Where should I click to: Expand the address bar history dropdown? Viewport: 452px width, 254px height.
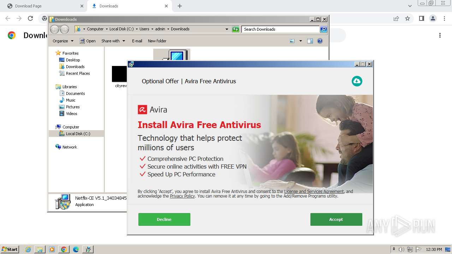227,29
